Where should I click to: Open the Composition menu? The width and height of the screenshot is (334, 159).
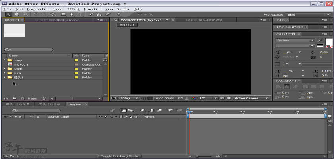point(38,9)
